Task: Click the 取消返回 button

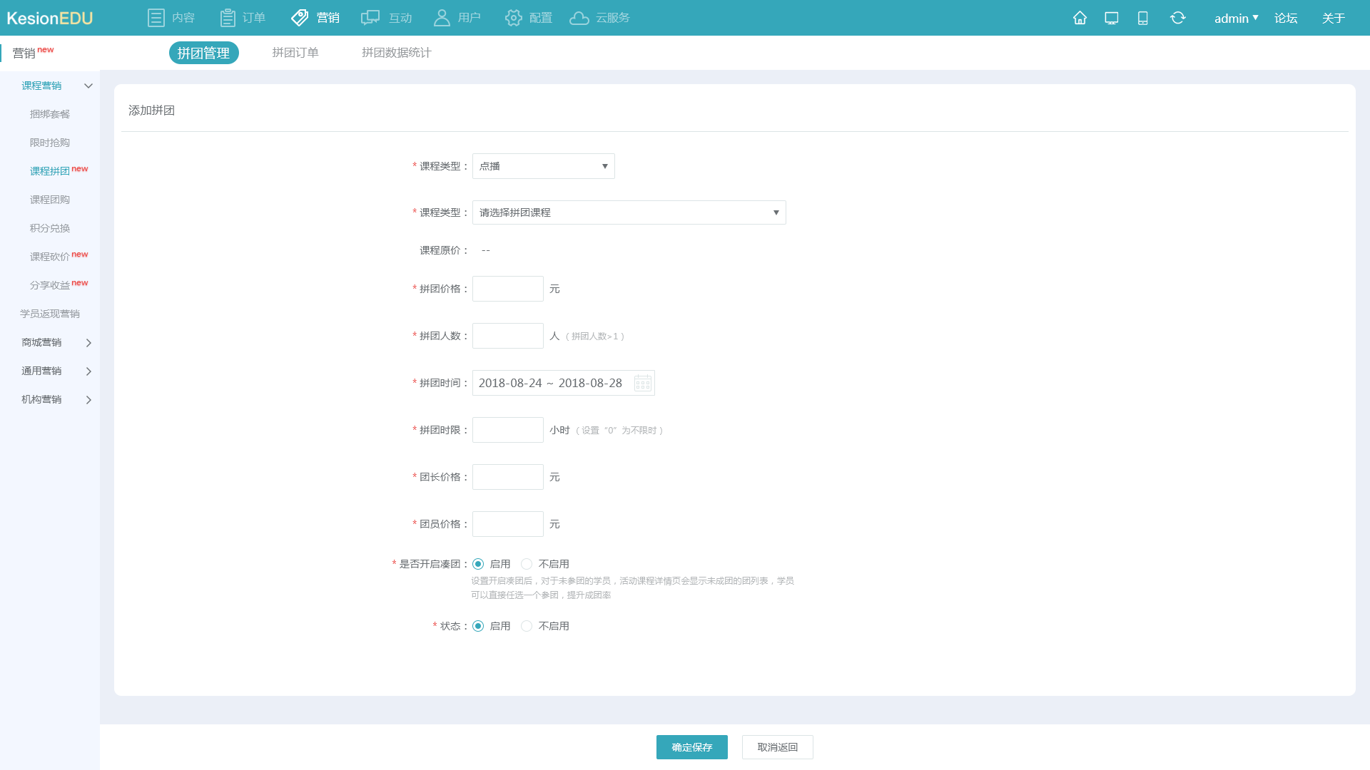Action: [777, 747]
